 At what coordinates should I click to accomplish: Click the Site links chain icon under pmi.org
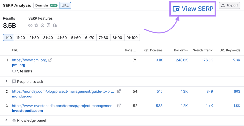tap(14, 71)
